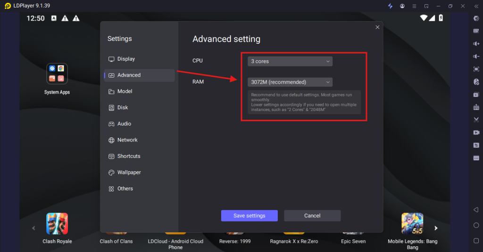Click the hamburger menu icon in title bar

click(x=414, y=6)
